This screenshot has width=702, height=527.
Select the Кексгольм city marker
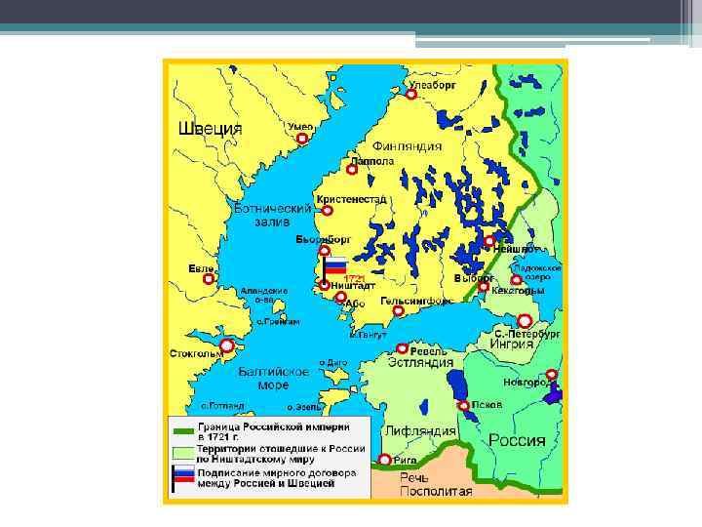pyautogui.click(x=516, y=280)
